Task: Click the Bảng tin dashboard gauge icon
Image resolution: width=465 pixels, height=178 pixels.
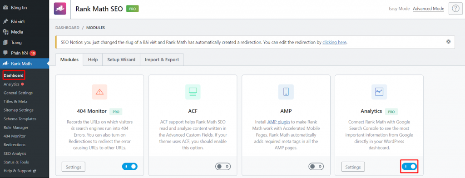Action: click(5, 8)
